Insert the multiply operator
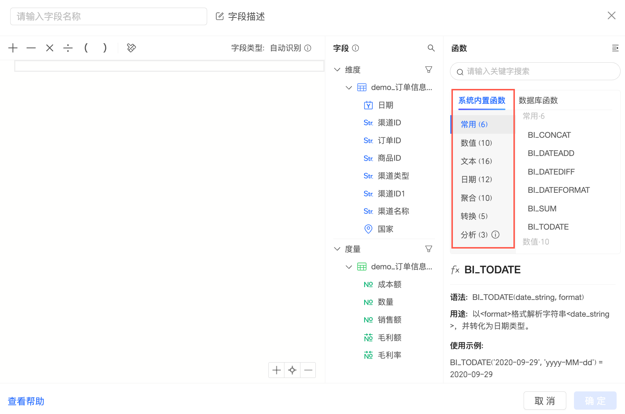This screenshot has height=414, width=625. click(50, 48)
